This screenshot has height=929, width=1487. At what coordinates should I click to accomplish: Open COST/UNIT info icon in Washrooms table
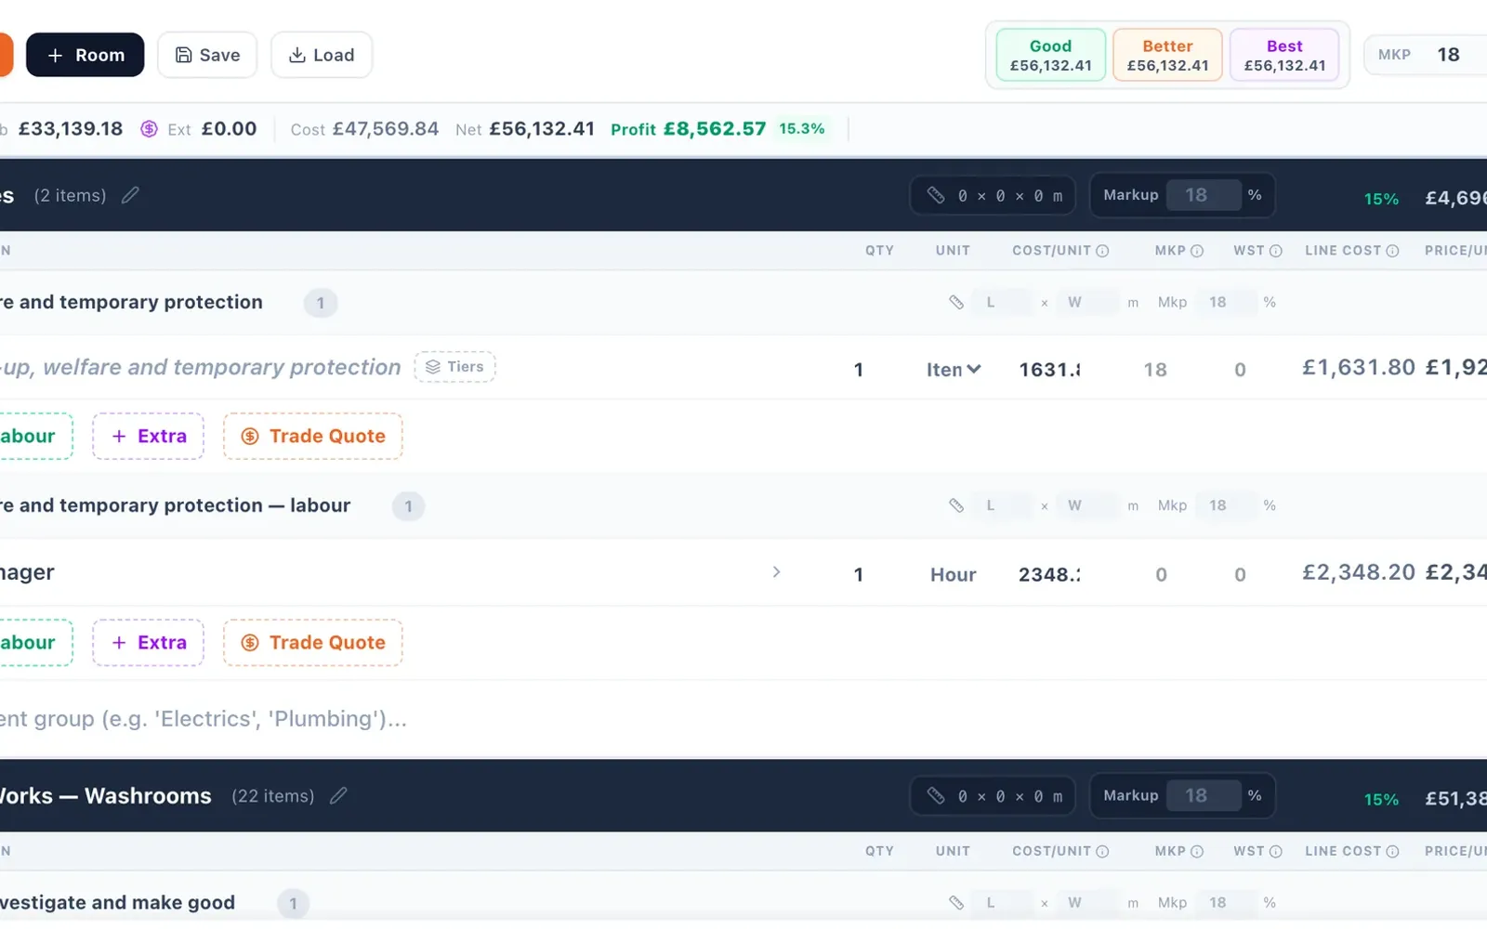(1102, 851)
